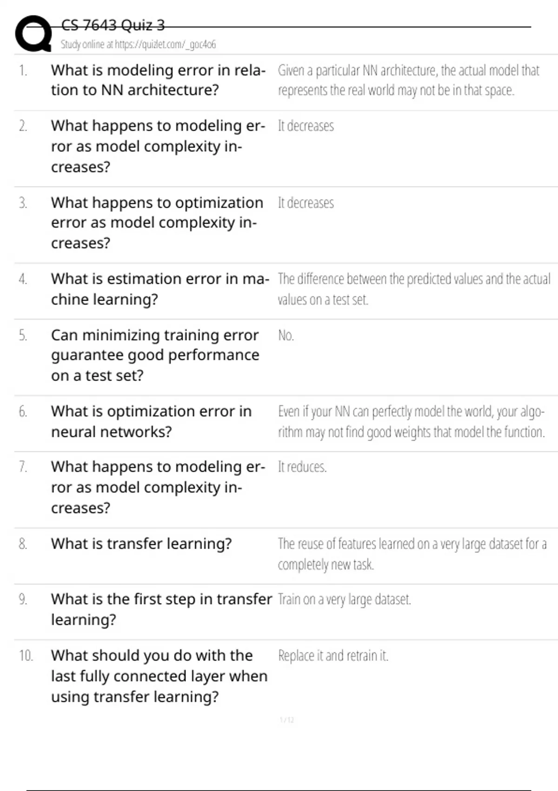Open the quizlet.com study link
The image size is (558, 791).
coord(138,45)
